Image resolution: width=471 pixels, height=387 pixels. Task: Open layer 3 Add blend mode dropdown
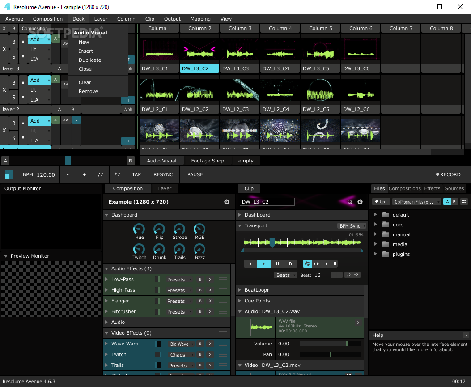[39, 39]
